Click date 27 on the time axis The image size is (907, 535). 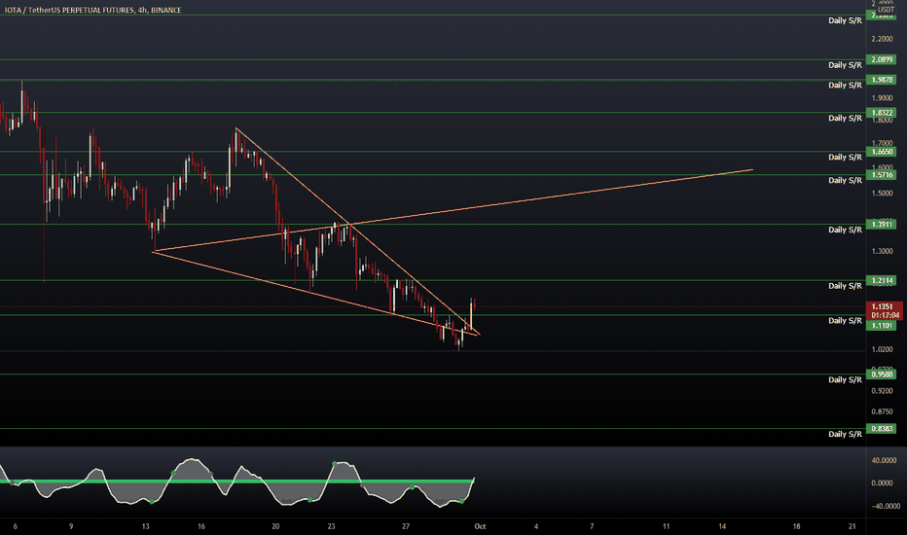click(x=406, y=526)
